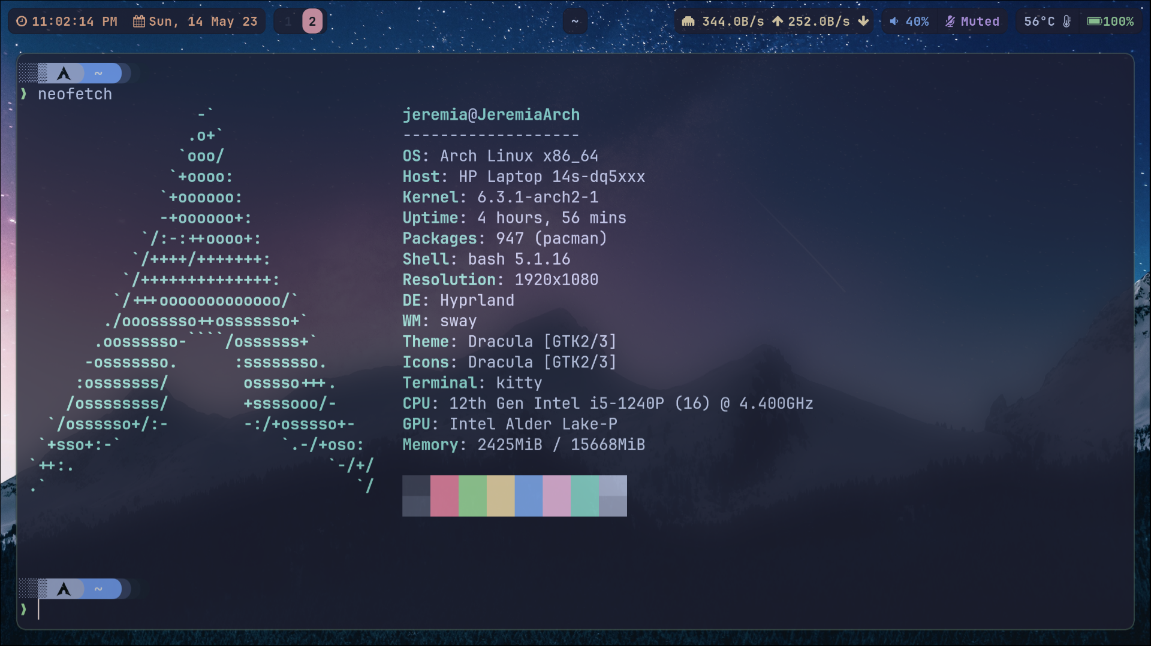Click the Sun, 14 May 23 date text
The image size is (1151, 646).
(203, 22)
